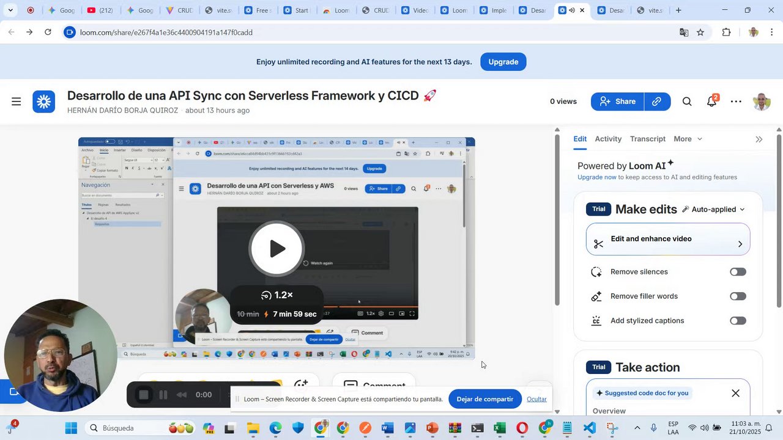Expand the More tab dropdown
Screen dimensions: 783x440
pyautogui.click(x=688, y=139)
